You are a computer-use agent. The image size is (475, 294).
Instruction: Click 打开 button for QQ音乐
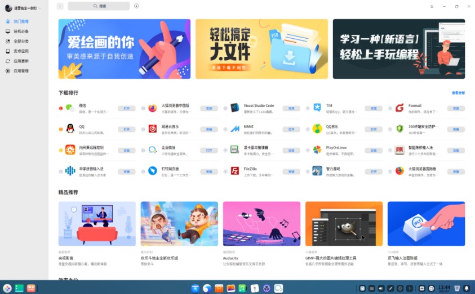point(374,129)
